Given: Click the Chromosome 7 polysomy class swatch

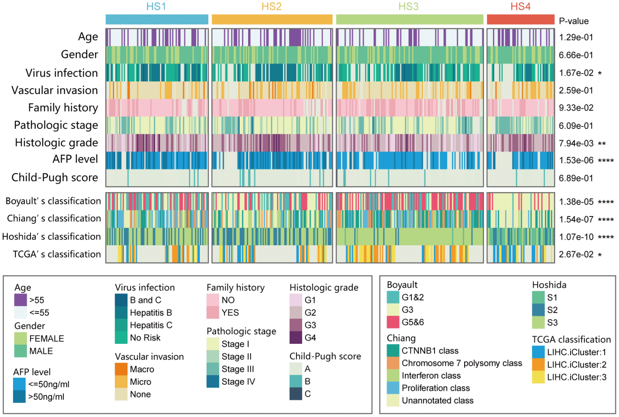Looking at the screenshot, I should coord(393,363).
